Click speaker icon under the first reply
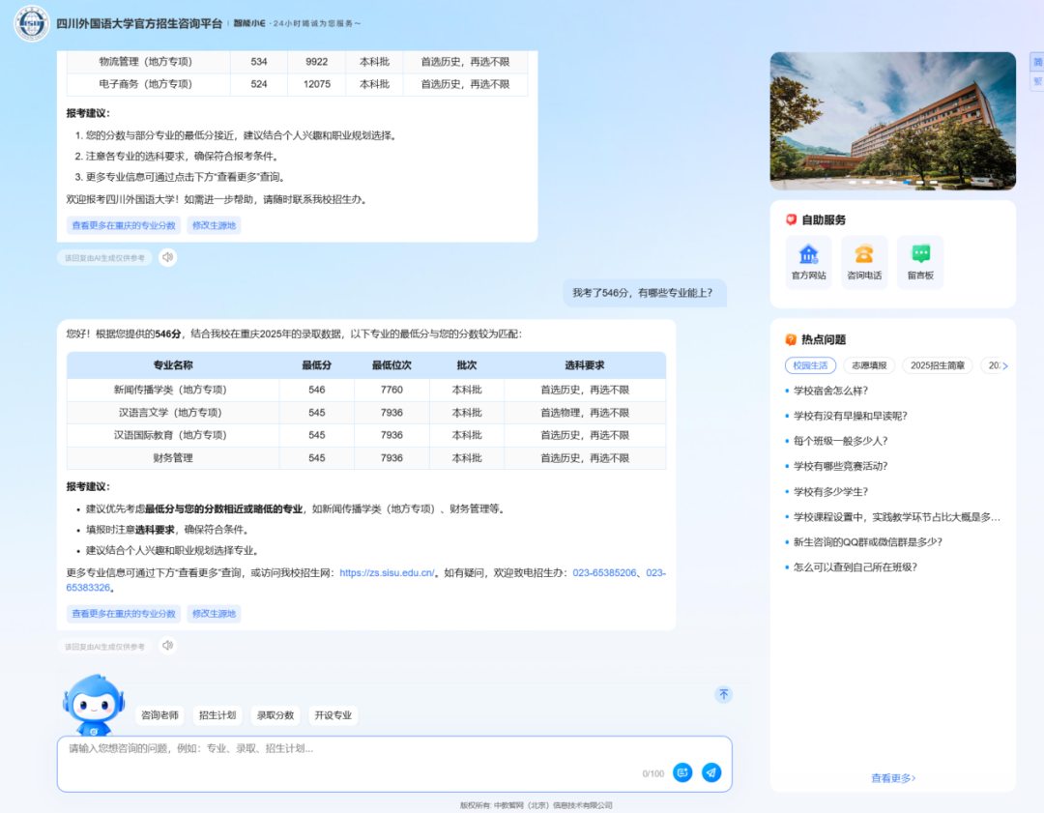This screenshot has height=813, width=1044. click(x=168, y=257)
